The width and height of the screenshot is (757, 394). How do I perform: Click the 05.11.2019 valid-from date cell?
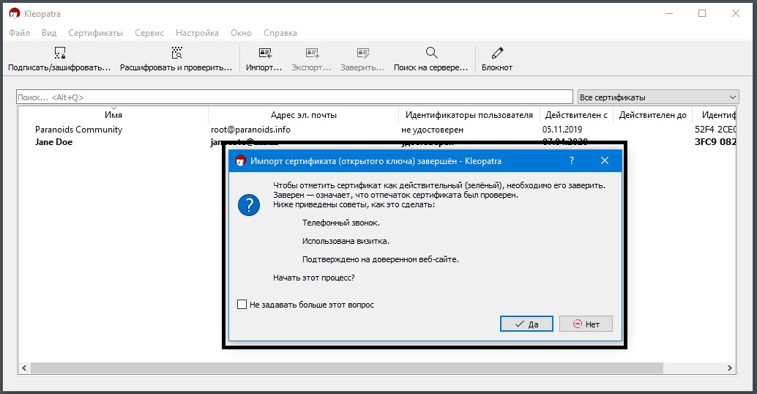coord(562,130)
